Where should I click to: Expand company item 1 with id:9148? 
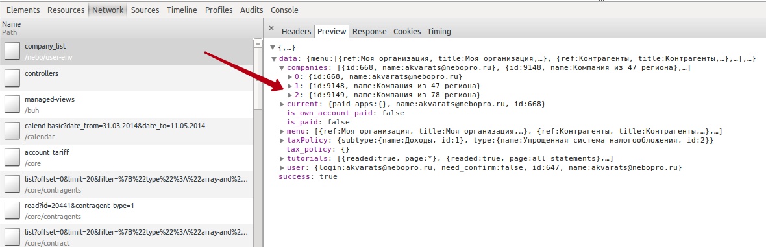coord(290,86)
